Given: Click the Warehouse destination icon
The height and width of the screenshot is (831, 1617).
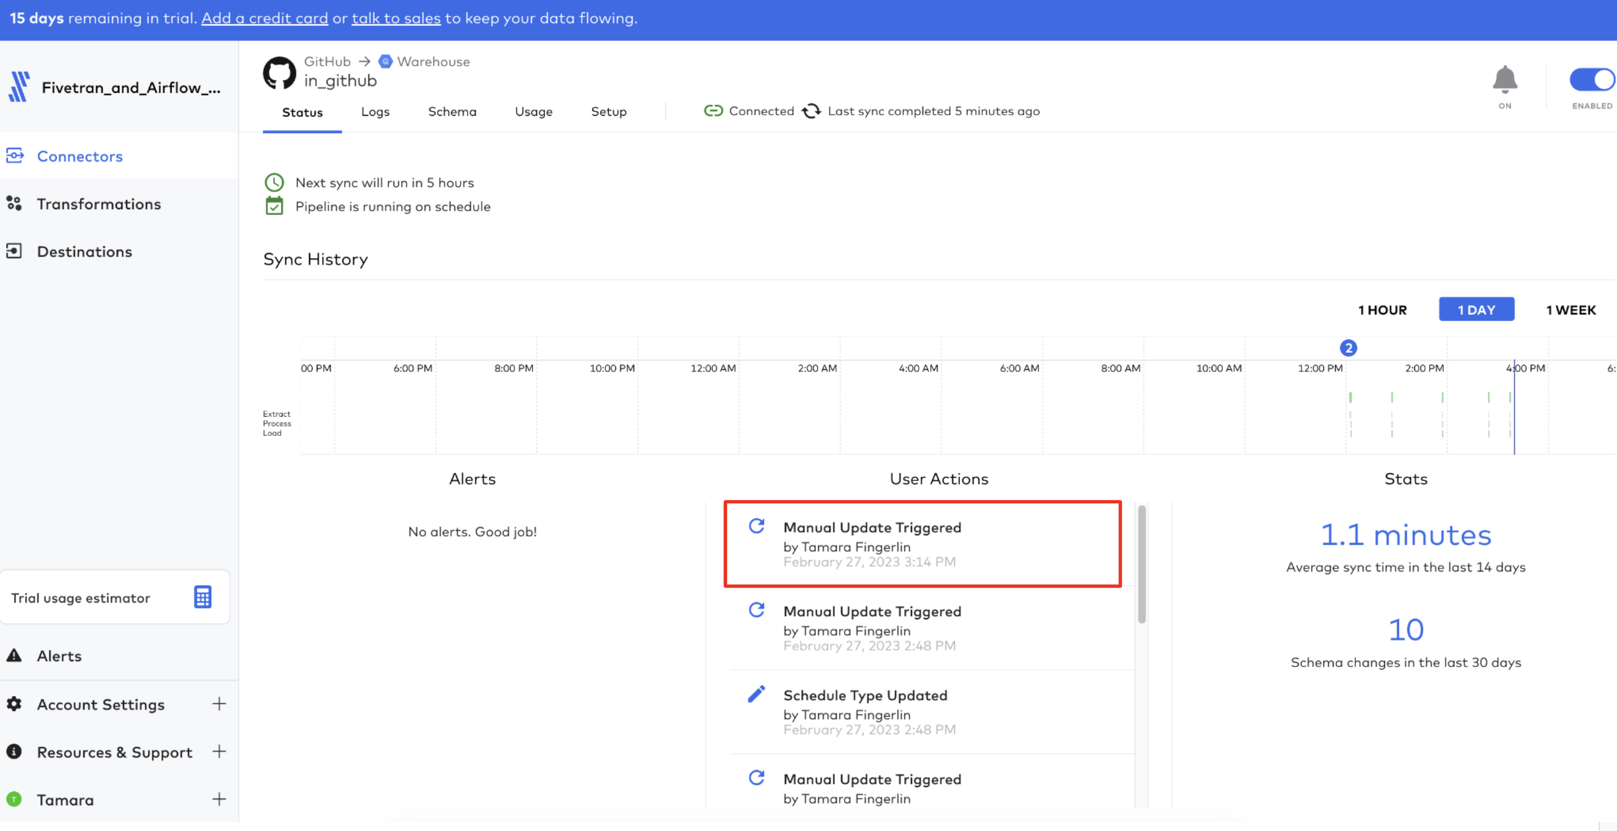Looking at the screenshot, I should click(x=385, y=62).
